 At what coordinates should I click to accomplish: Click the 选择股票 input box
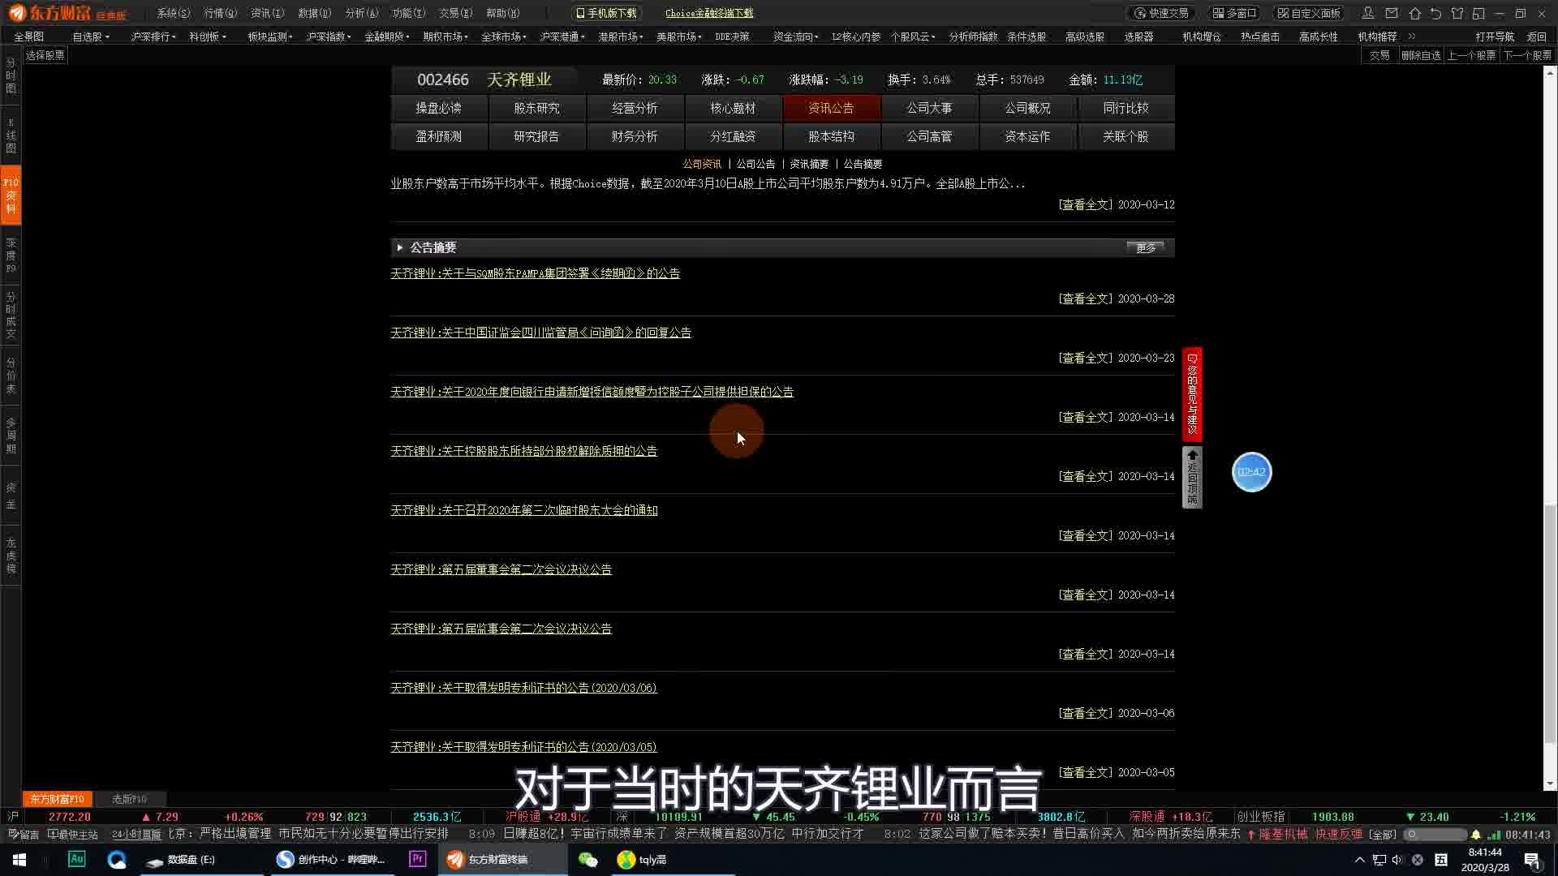pos(45,55)
